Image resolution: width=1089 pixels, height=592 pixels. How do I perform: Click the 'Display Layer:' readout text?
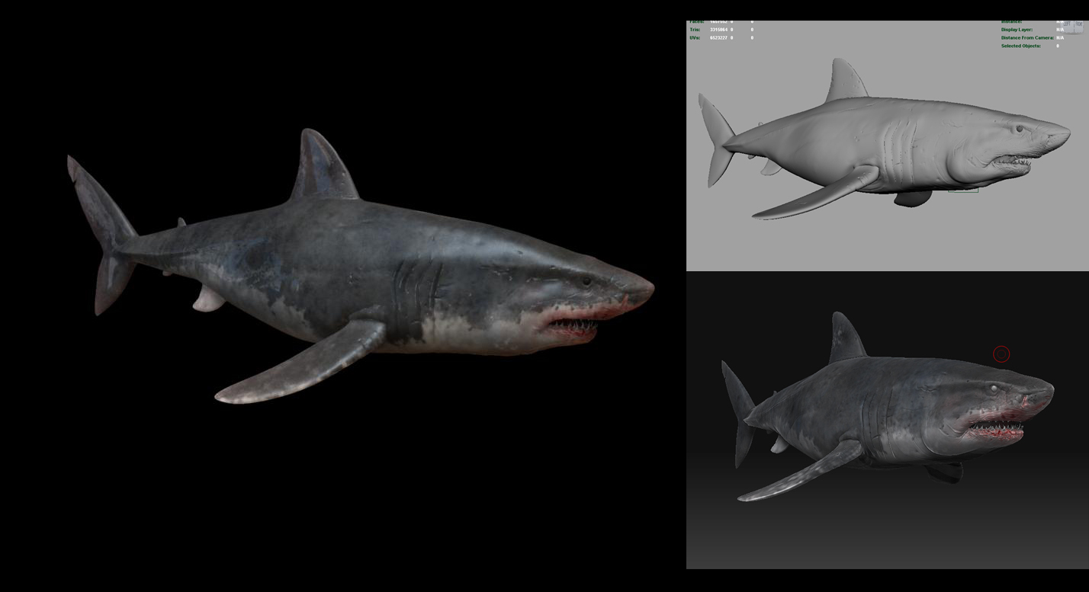[1017, 30]
